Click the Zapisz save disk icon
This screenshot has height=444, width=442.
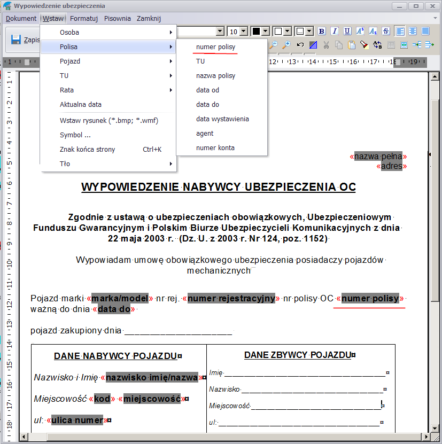tap(16, 40)
